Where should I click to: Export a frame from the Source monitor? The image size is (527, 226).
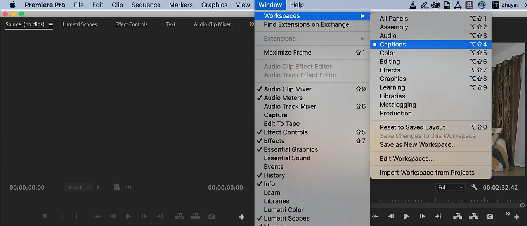click(211, 217)
